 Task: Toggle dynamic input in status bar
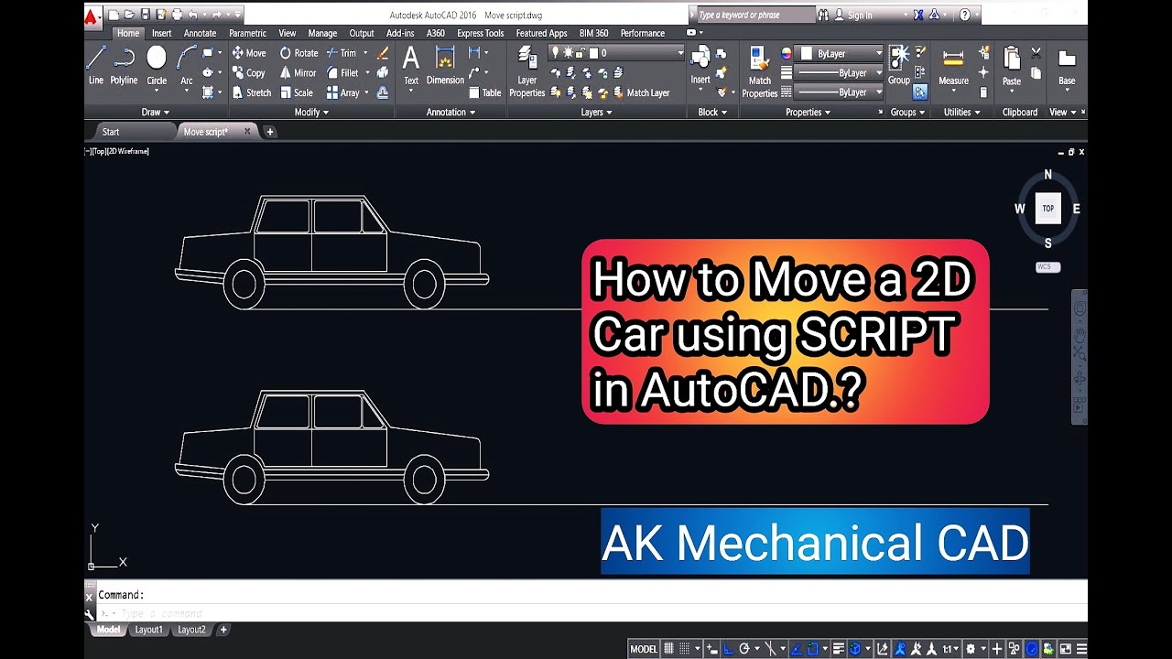pyautogui.click(x=713, y=649)
